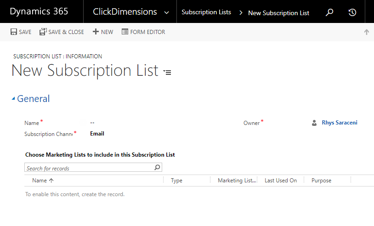Create a record with NEW command
Viewport: 374px width, 226px height.
(107, 32)
